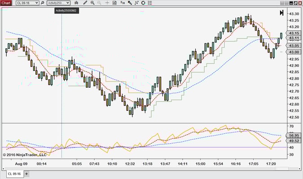Select the pencil drawing tools icon

pos(85,3)
